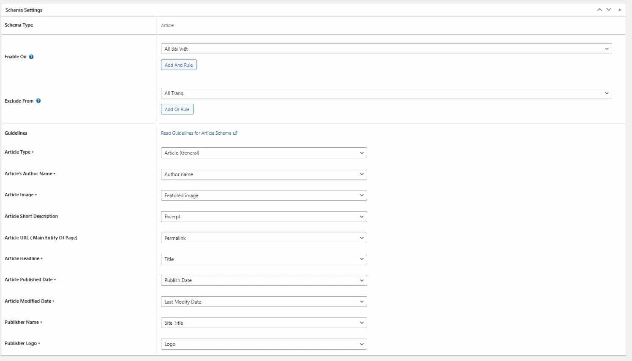Click the Article Image label

[x=19, y=195]
